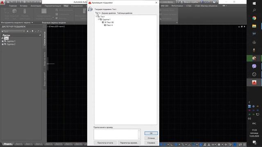Select the Тест sheet set in the manager panel
262x147 pixels.
tap(6, 38)
